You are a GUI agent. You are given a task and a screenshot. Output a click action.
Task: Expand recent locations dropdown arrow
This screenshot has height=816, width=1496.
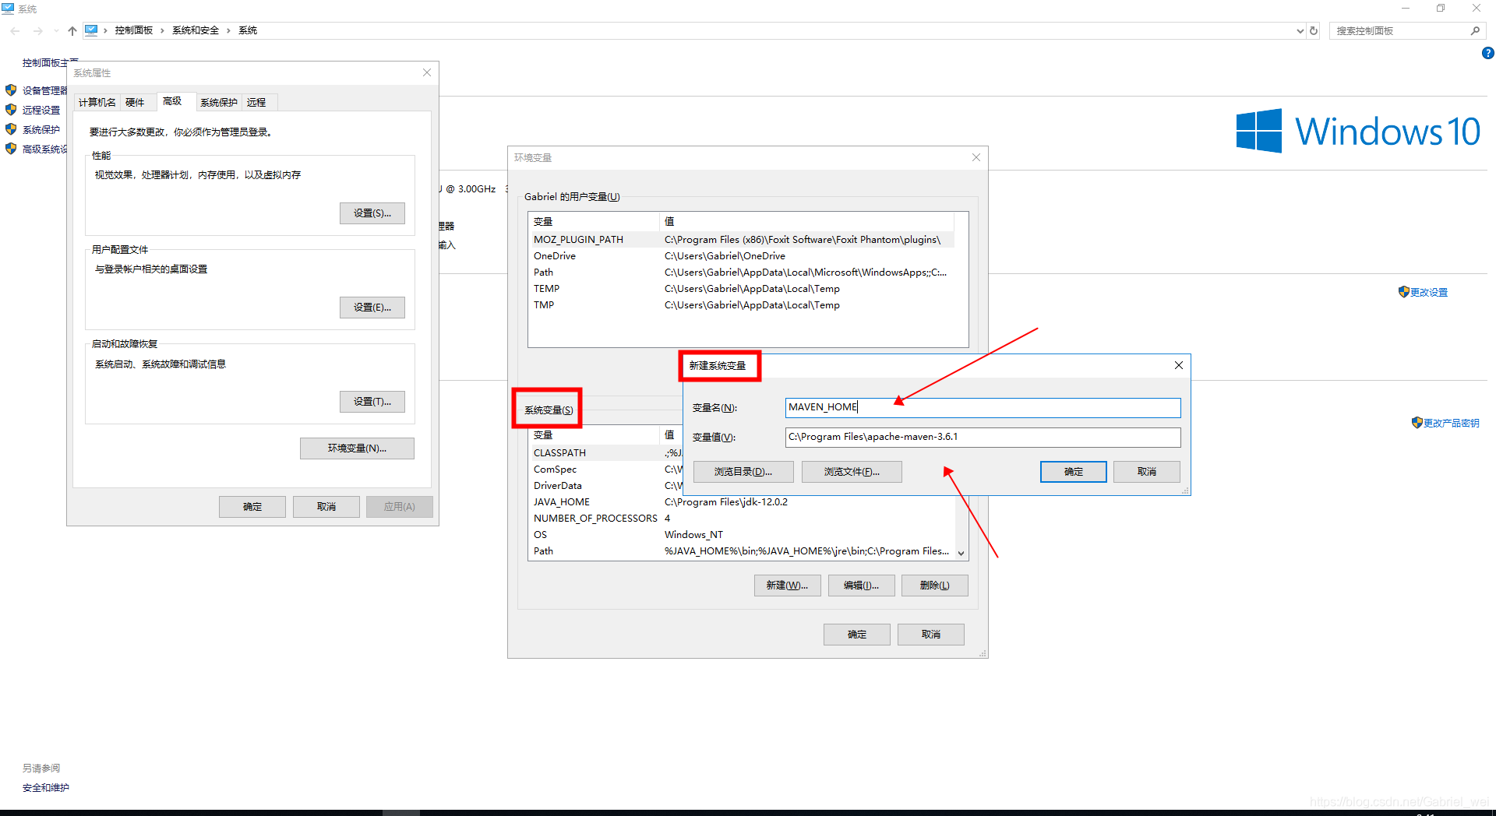pyautogui.click(x=56, y=31)
